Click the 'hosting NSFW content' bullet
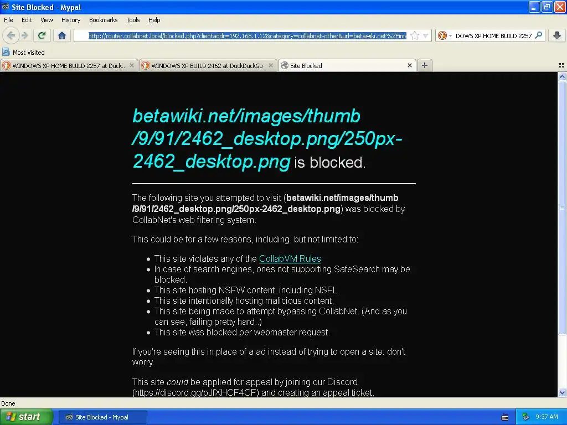Screen dimensions: 567x425 pyautogui.click(x=247, y=290)
